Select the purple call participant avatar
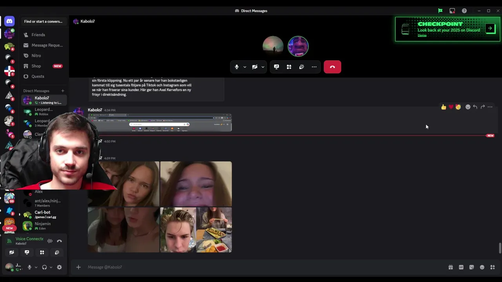This screenshot has height=282, width=502. [x=298, y=46]
